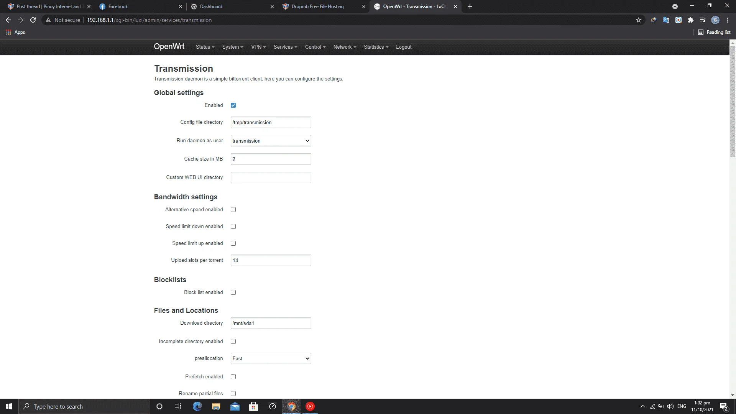Open Mail app from taskbar
This screenshot has width=736, height=414.
coord(235,406)
